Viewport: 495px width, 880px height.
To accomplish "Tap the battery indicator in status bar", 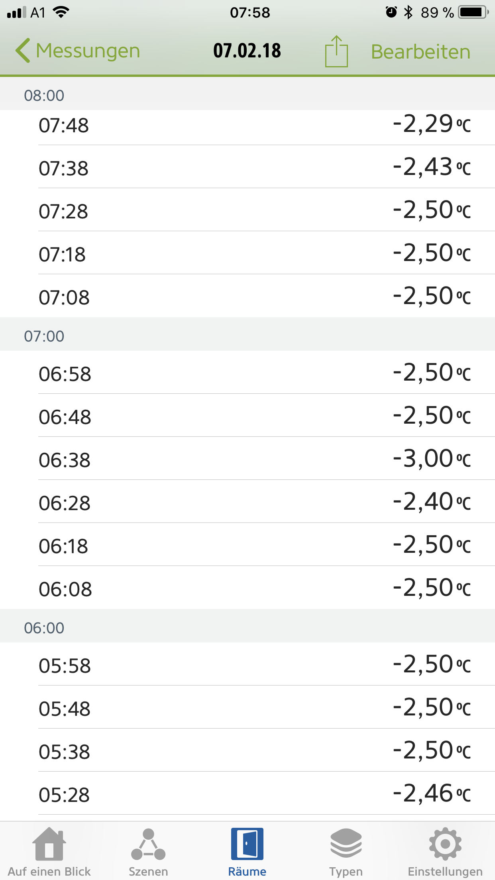I will click(x=473, y=12).
